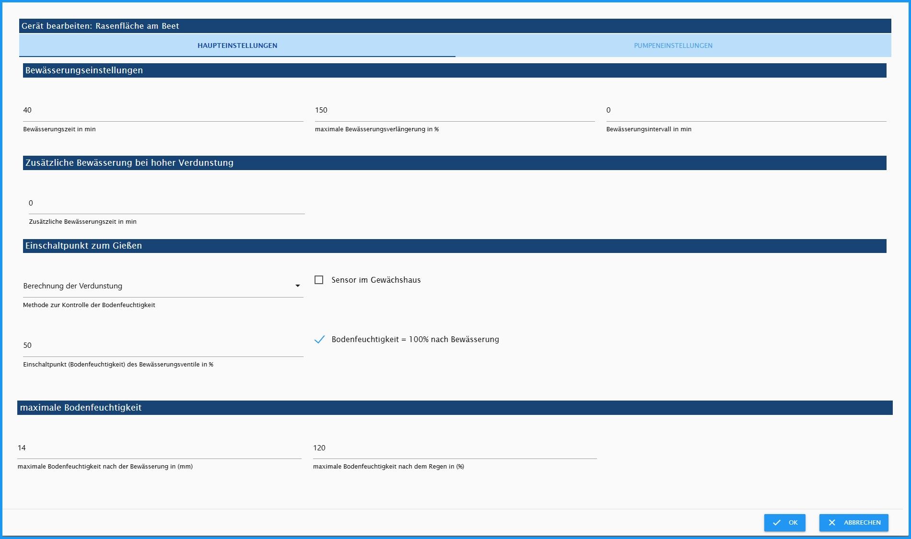Click the Methode zur Kontrolle der Bodenfeuchtigkeit label
911x539 pixels.
click(x=89, y=305)
